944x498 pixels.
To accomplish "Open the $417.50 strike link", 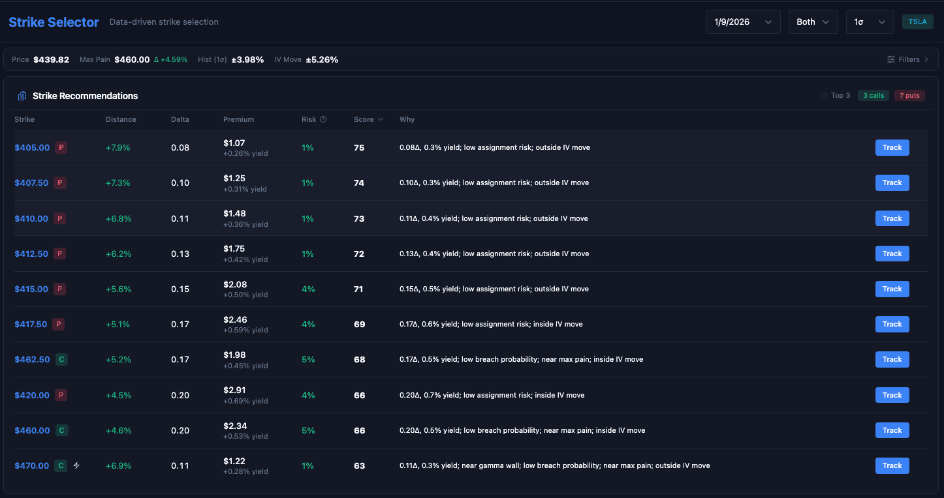I will (x=31, y=324).
